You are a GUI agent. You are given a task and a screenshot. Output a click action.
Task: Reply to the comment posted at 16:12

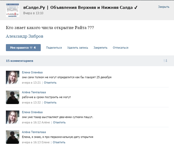tap(59, 122)
